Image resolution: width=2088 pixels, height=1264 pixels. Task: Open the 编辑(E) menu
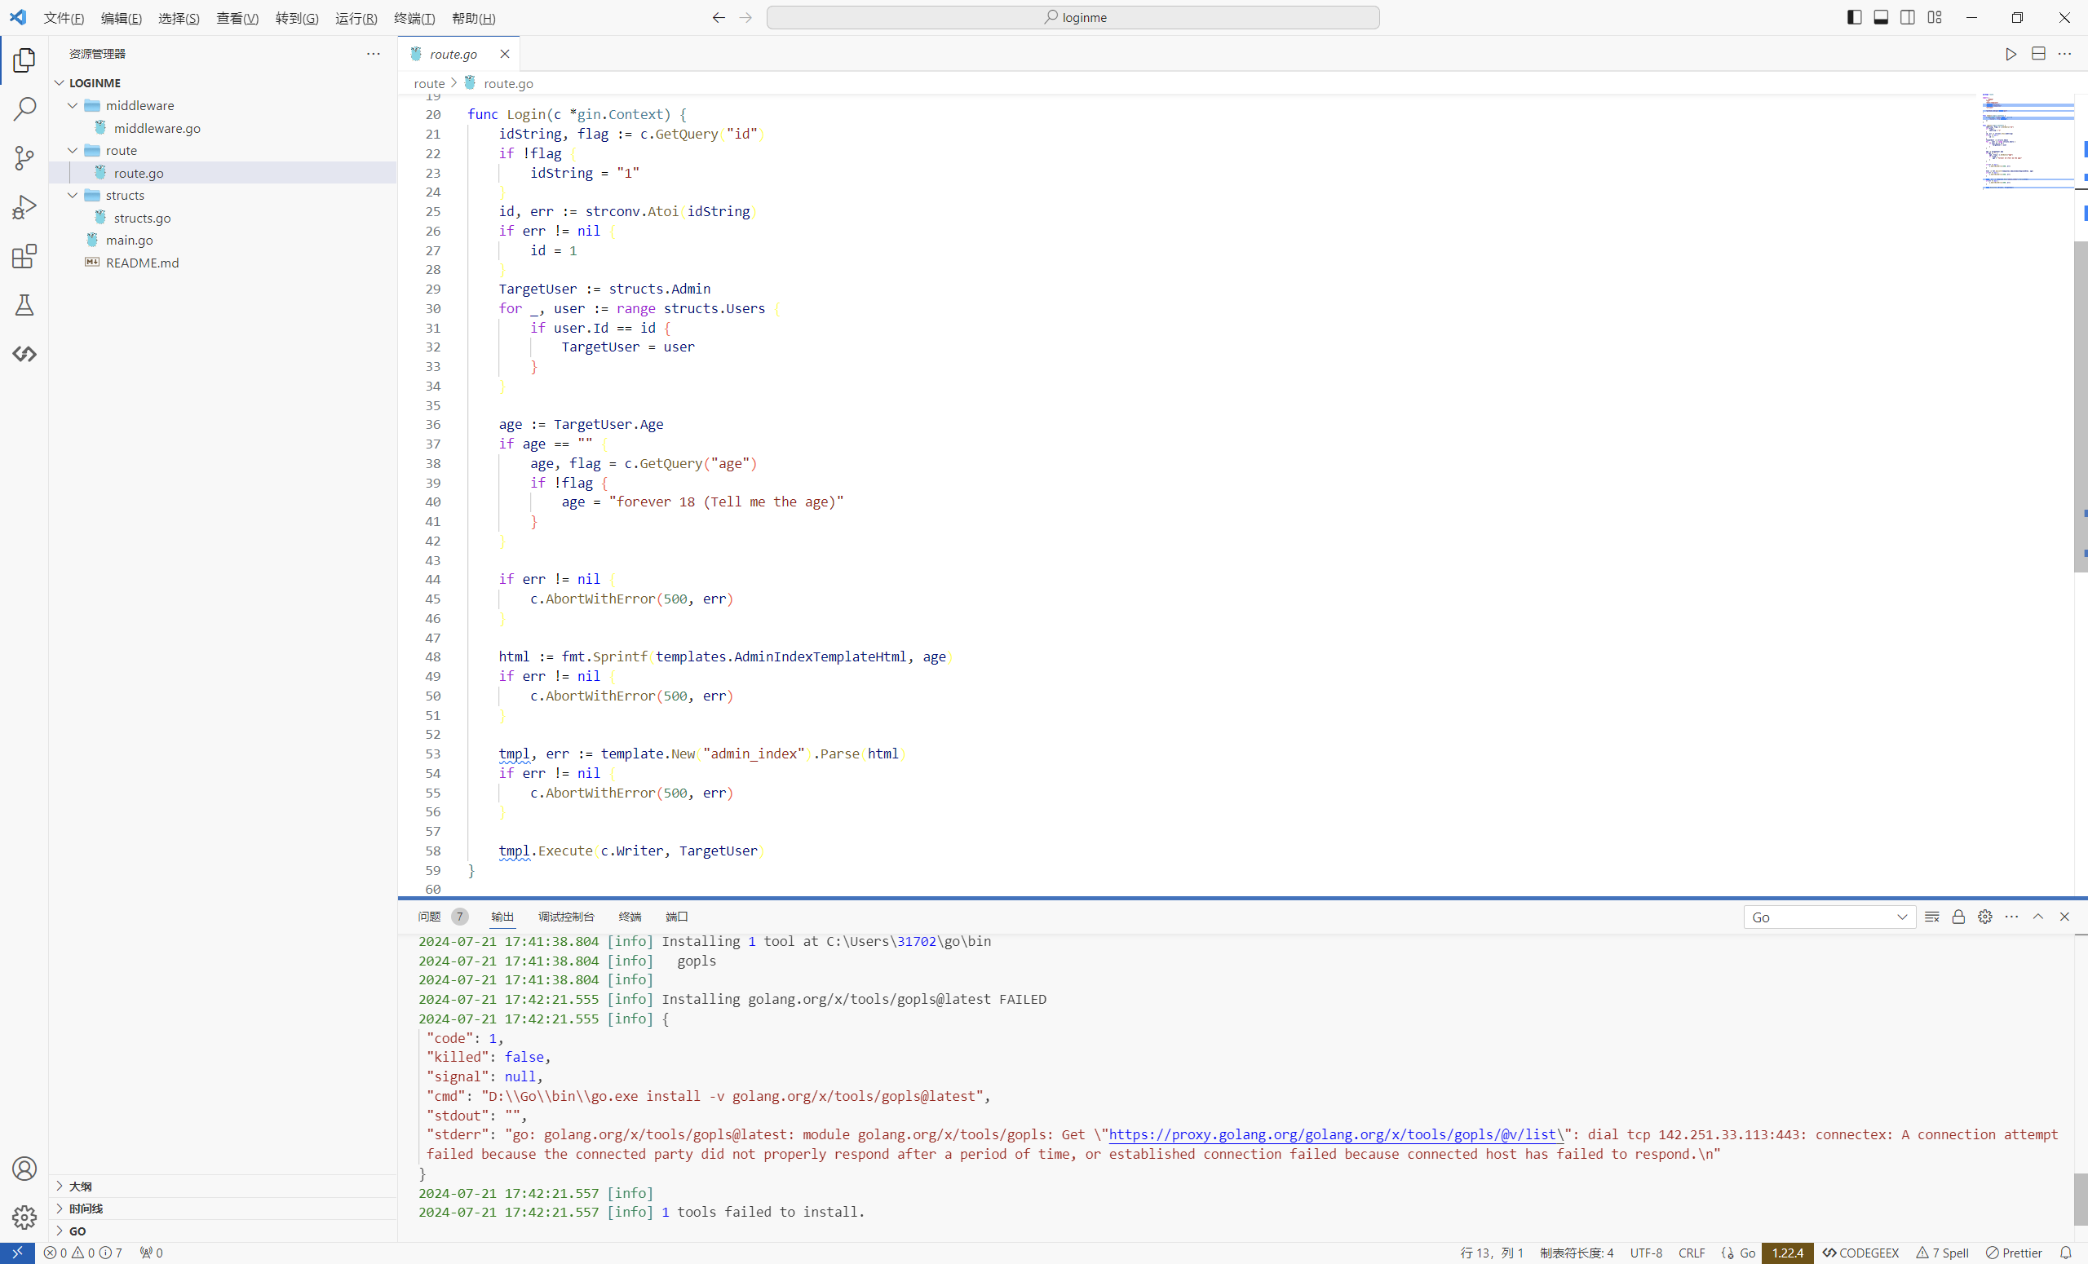(122, 18)
